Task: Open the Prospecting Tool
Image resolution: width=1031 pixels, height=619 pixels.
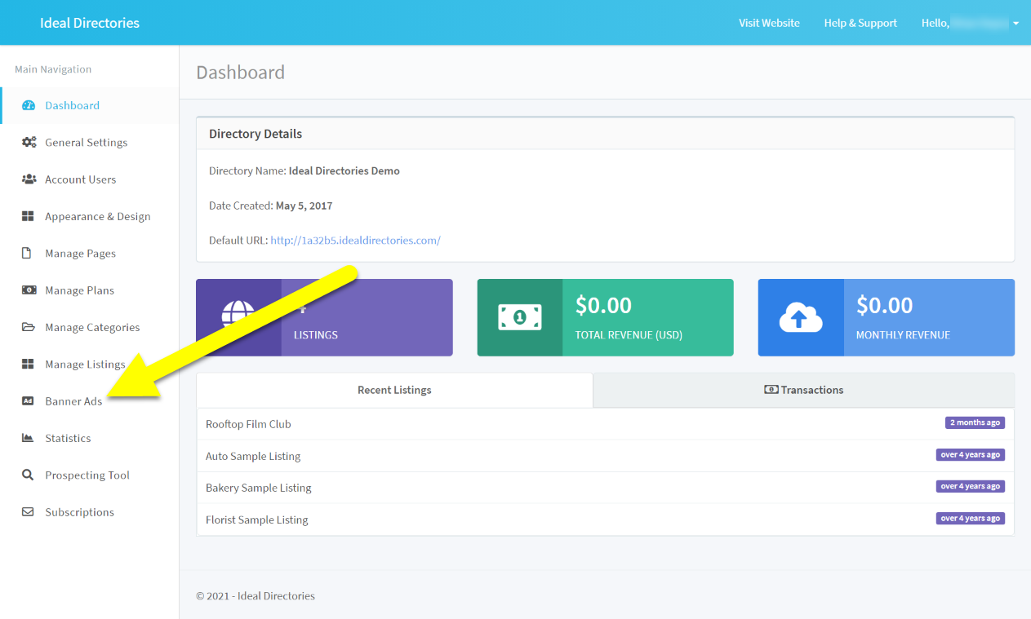Action: 90,475
